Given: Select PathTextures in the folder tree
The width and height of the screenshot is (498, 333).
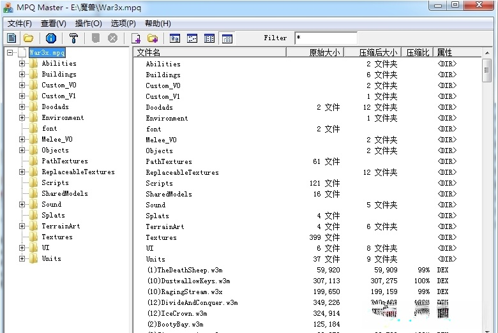Looking at the screenshot, I should (x=64, y=161).
